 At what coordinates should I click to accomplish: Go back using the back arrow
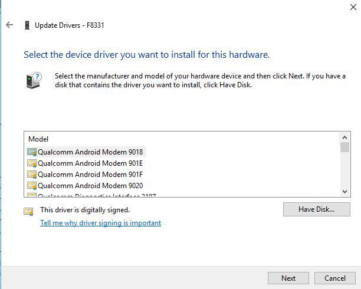coord(9,25)
